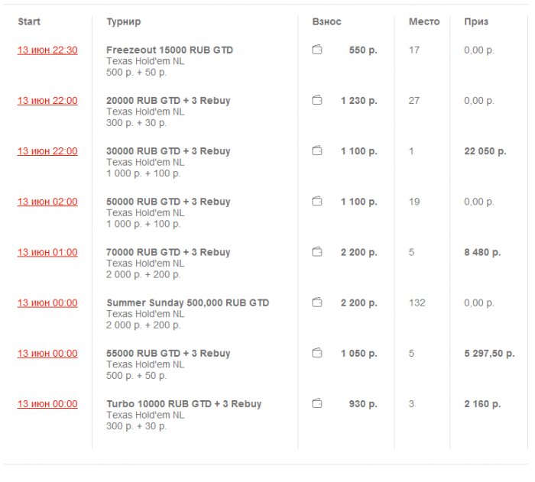Screen dimensions: 535x482
Task: Click wallet icon beside 30000 RUB GTD buy-in
Action: coord(317,151)
